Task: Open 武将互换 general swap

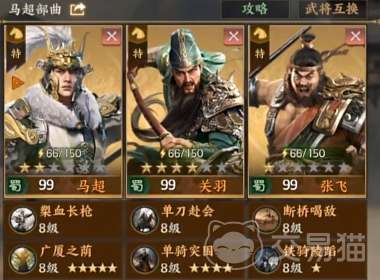Action: 332,9
